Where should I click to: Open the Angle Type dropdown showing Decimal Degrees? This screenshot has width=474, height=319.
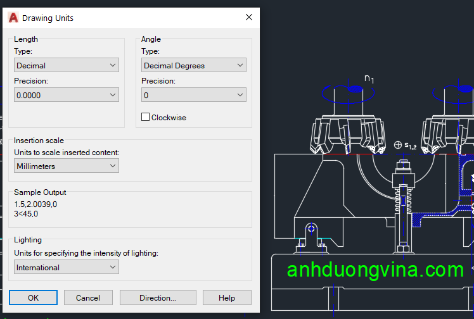click(x=193, y=65)
